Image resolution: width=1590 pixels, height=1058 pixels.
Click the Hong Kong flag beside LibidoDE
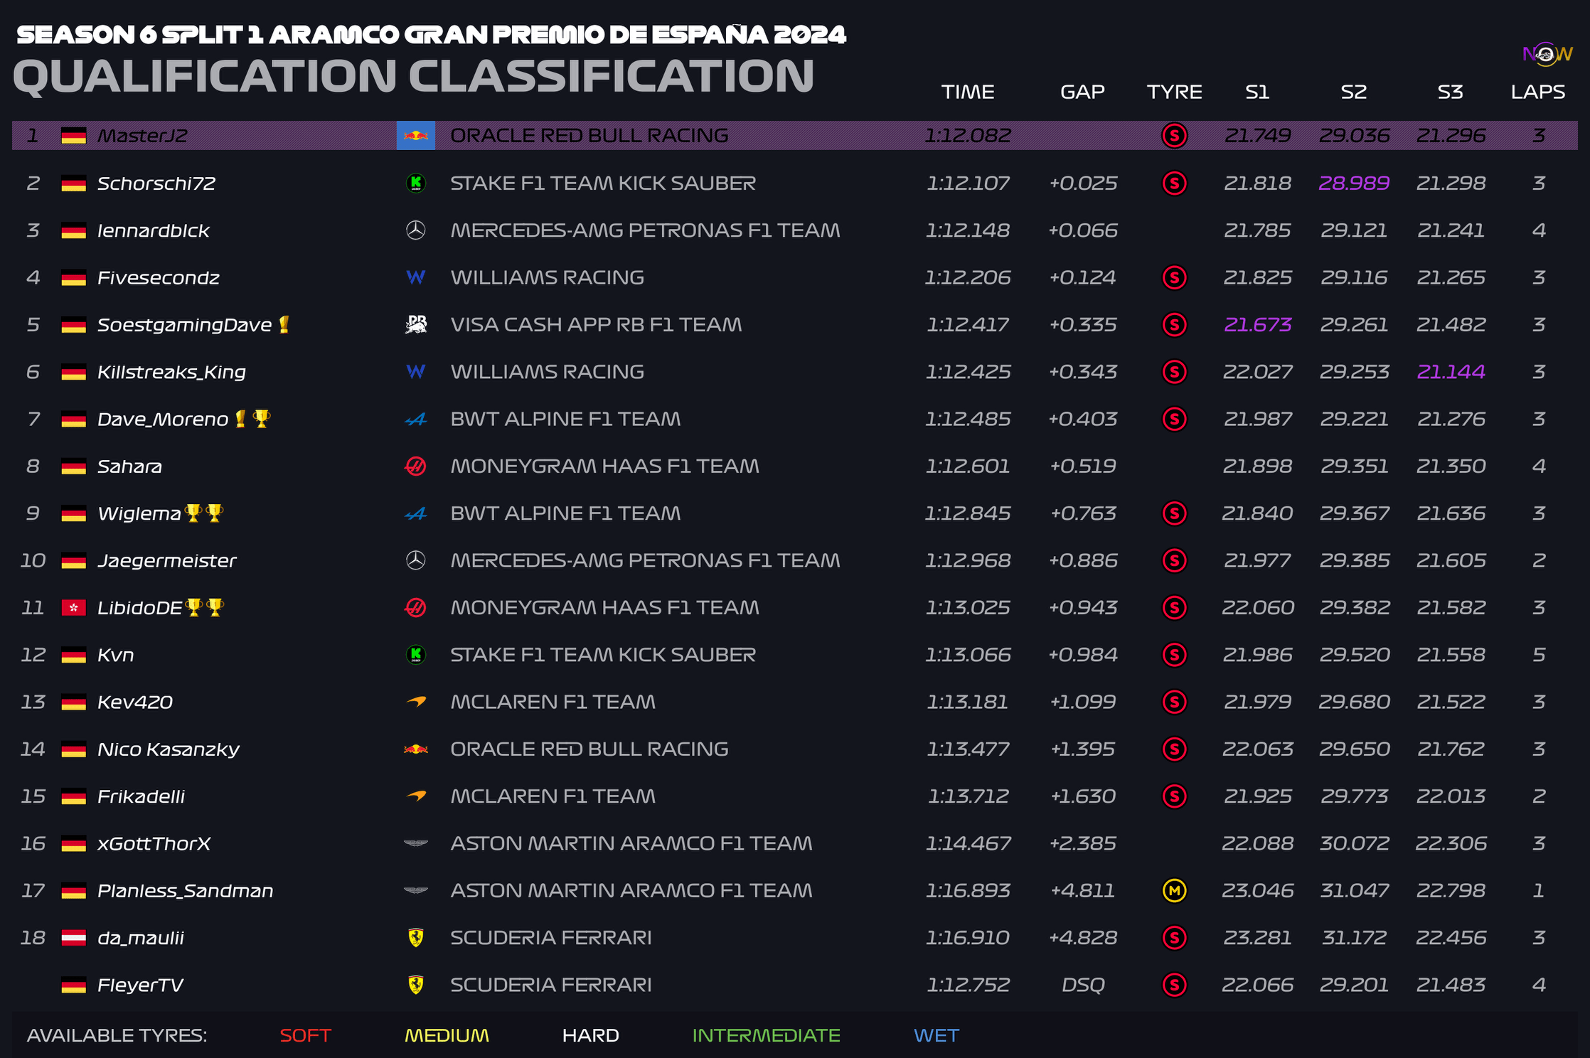point(74,608)
